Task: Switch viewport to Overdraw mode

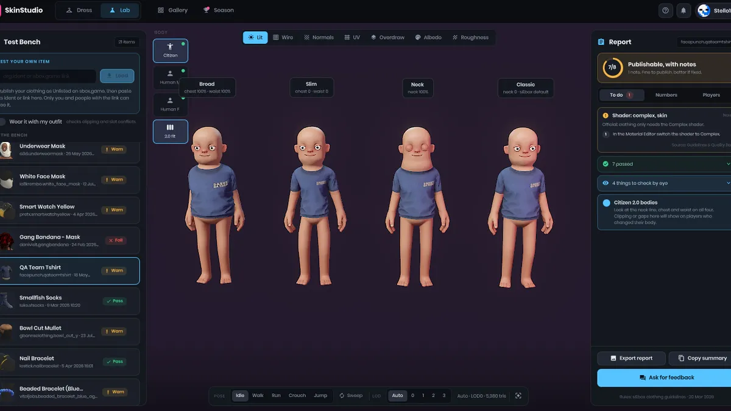Action: pyautogui.click(x=387, y=37)
